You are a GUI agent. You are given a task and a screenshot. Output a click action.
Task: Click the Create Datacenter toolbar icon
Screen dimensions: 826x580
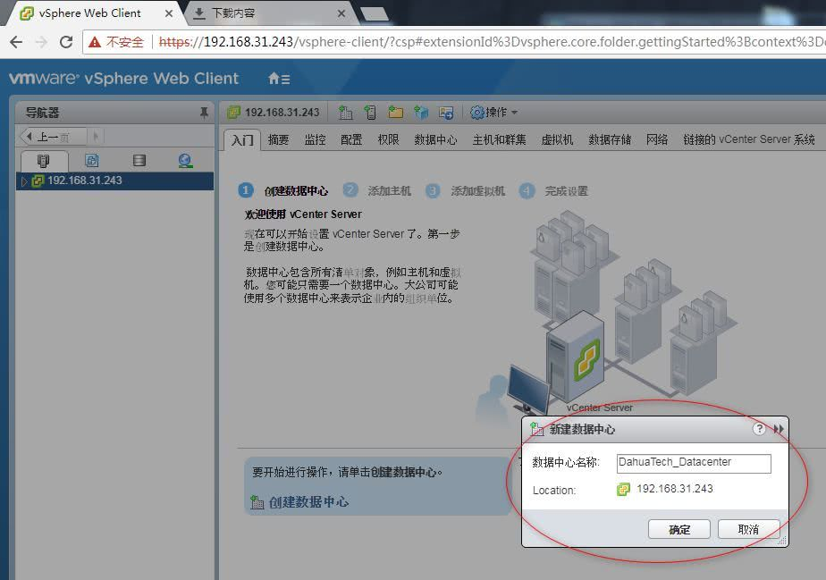[x=345, y=113]
